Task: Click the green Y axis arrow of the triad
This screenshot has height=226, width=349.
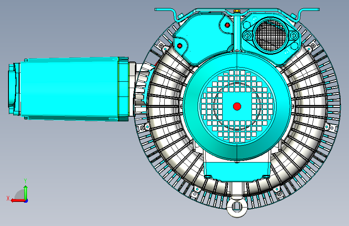Action: pyautogui.click(x=26, y=192)
